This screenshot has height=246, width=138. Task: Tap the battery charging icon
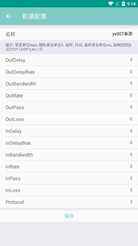click(x=124, y=4)
